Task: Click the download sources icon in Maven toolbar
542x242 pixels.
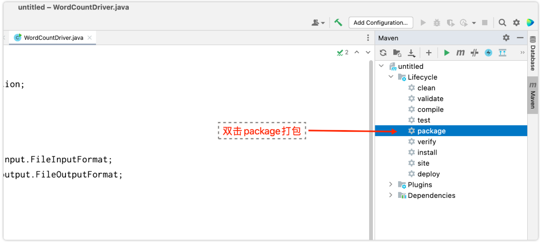Action: pyautogui.click(x=412, y=53)
